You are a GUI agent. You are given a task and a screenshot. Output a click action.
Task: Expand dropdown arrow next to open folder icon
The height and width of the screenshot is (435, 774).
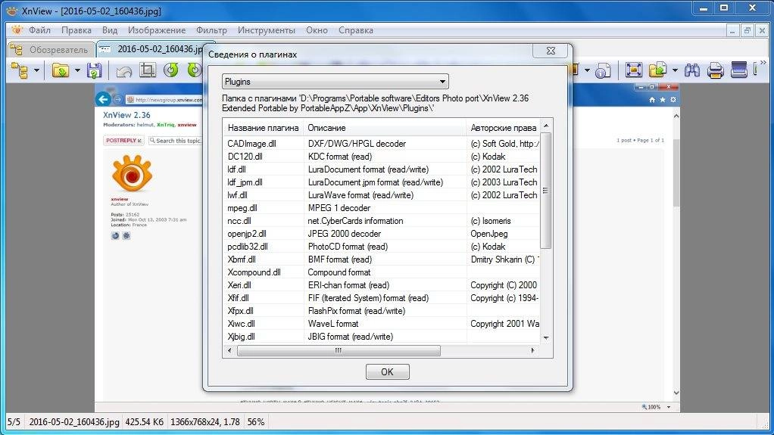click(77, 70)
